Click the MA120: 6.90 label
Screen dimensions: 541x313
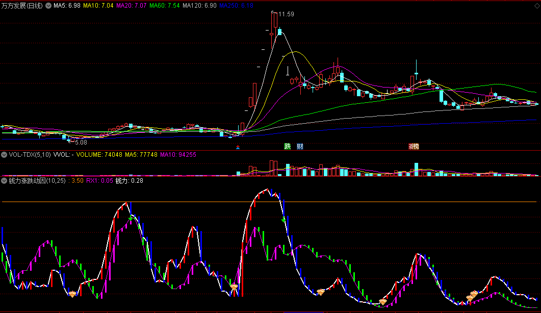pos(199,6)
